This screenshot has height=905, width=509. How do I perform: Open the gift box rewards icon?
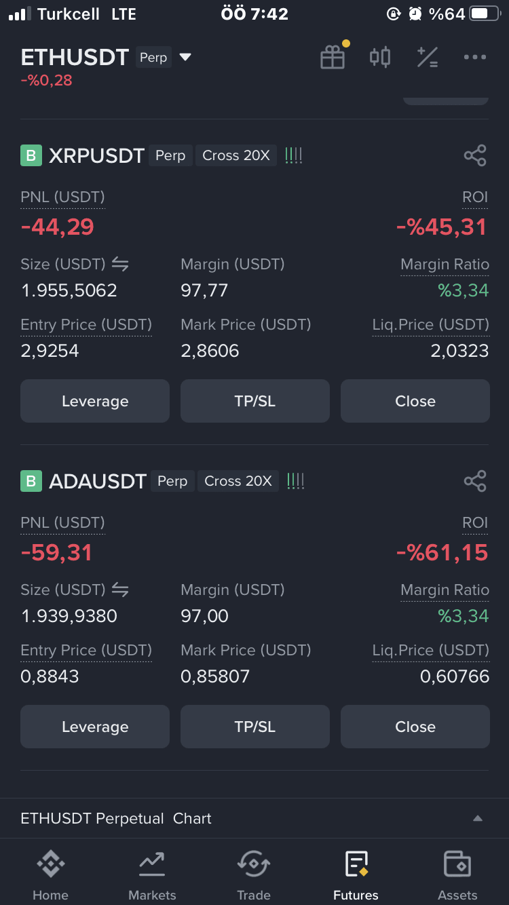(x=333, y=57)
